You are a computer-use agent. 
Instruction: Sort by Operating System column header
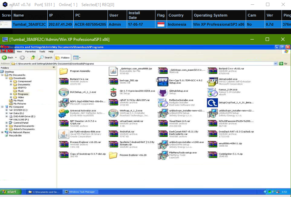pyautogui.click(x=219, y=15)
